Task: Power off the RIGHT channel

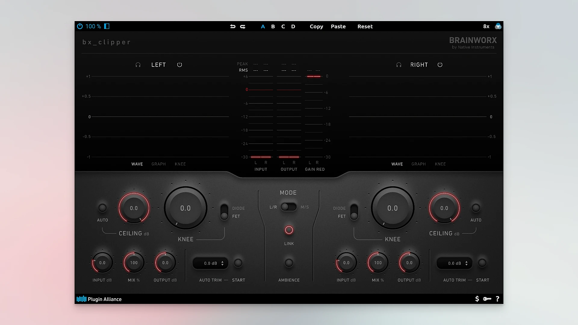Action: (440, 64)
